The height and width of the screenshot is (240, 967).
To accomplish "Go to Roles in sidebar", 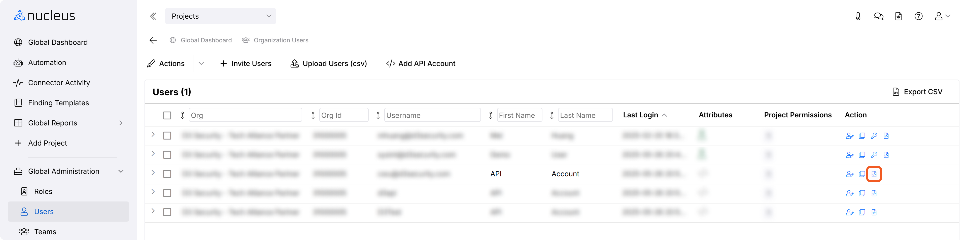I will click(x=43, y=192).
